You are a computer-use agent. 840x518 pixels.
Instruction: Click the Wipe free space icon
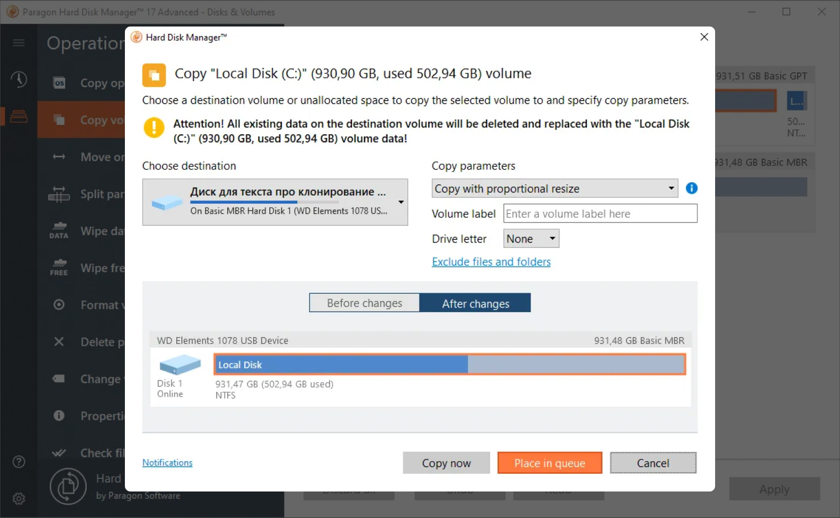(59, 268)
